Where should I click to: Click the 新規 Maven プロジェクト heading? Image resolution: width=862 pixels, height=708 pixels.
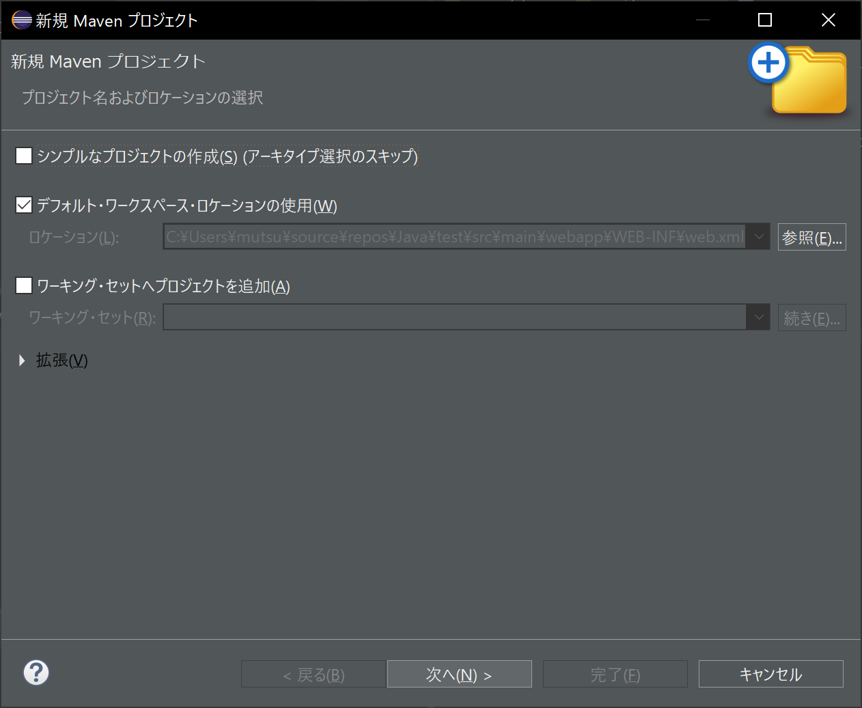coord(108,61)
